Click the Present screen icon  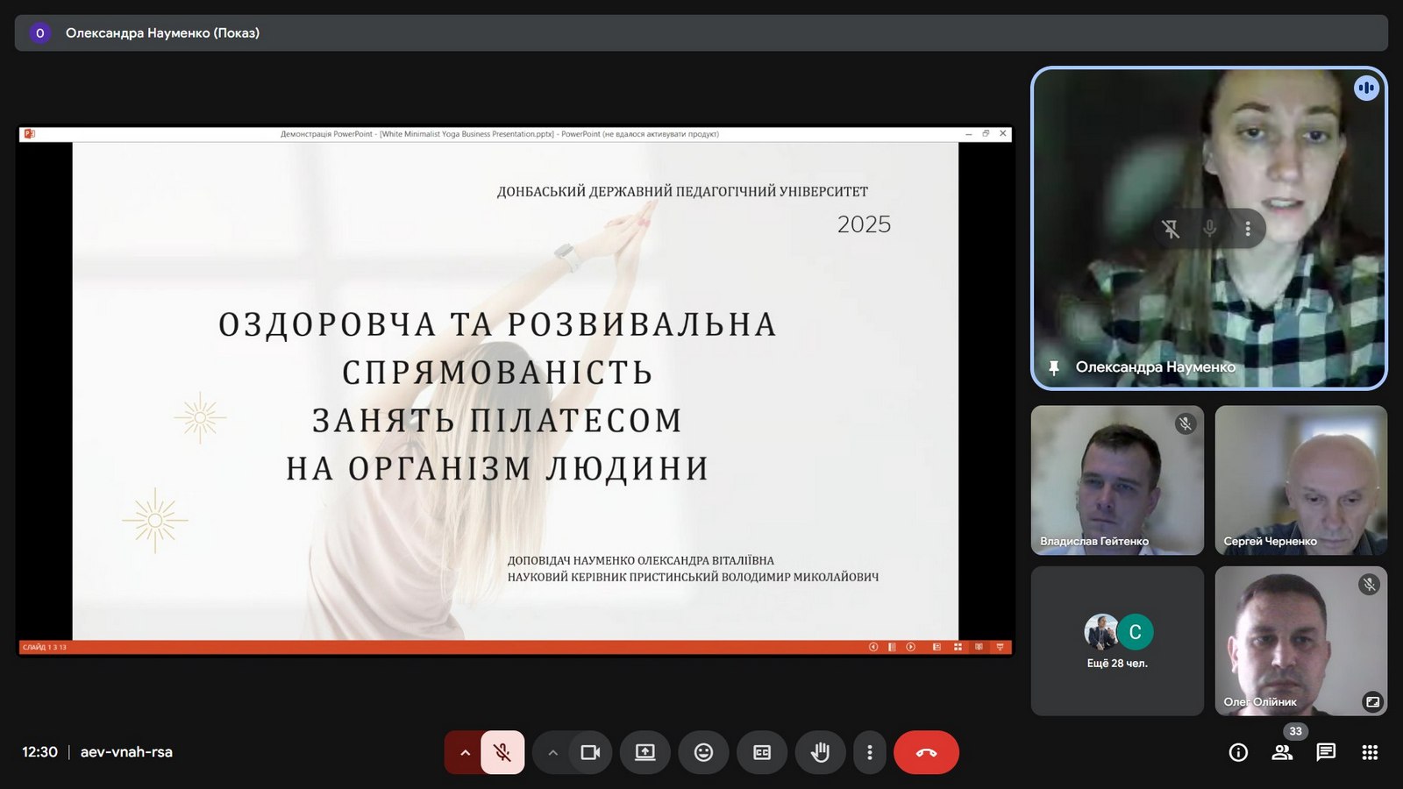coord(645,752)
